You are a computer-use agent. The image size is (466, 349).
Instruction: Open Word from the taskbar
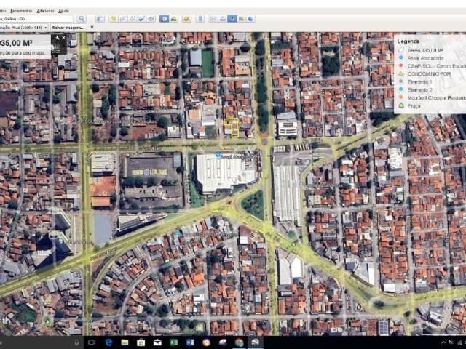pyautogui.click(x=190, y=342)
